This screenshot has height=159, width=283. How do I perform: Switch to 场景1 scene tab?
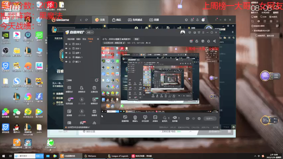click(78, 39)
